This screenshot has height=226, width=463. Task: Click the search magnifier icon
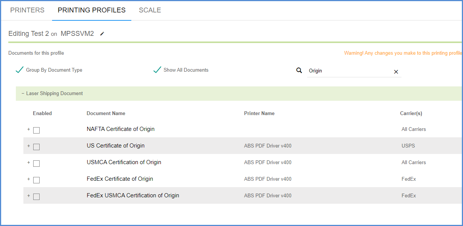pos(299,70)
